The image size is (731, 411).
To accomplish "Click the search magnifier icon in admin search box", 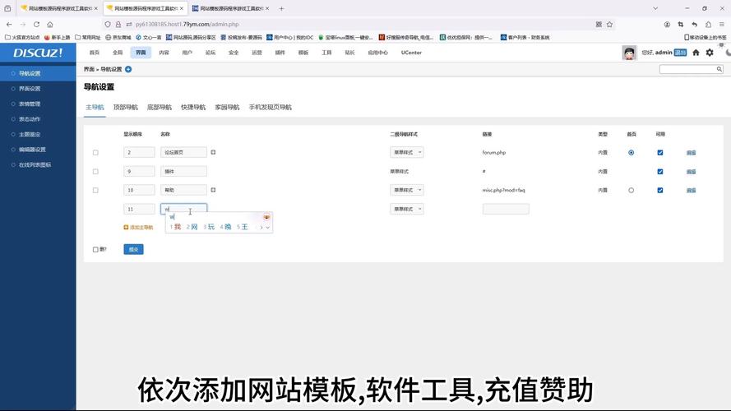I will 719,69.
